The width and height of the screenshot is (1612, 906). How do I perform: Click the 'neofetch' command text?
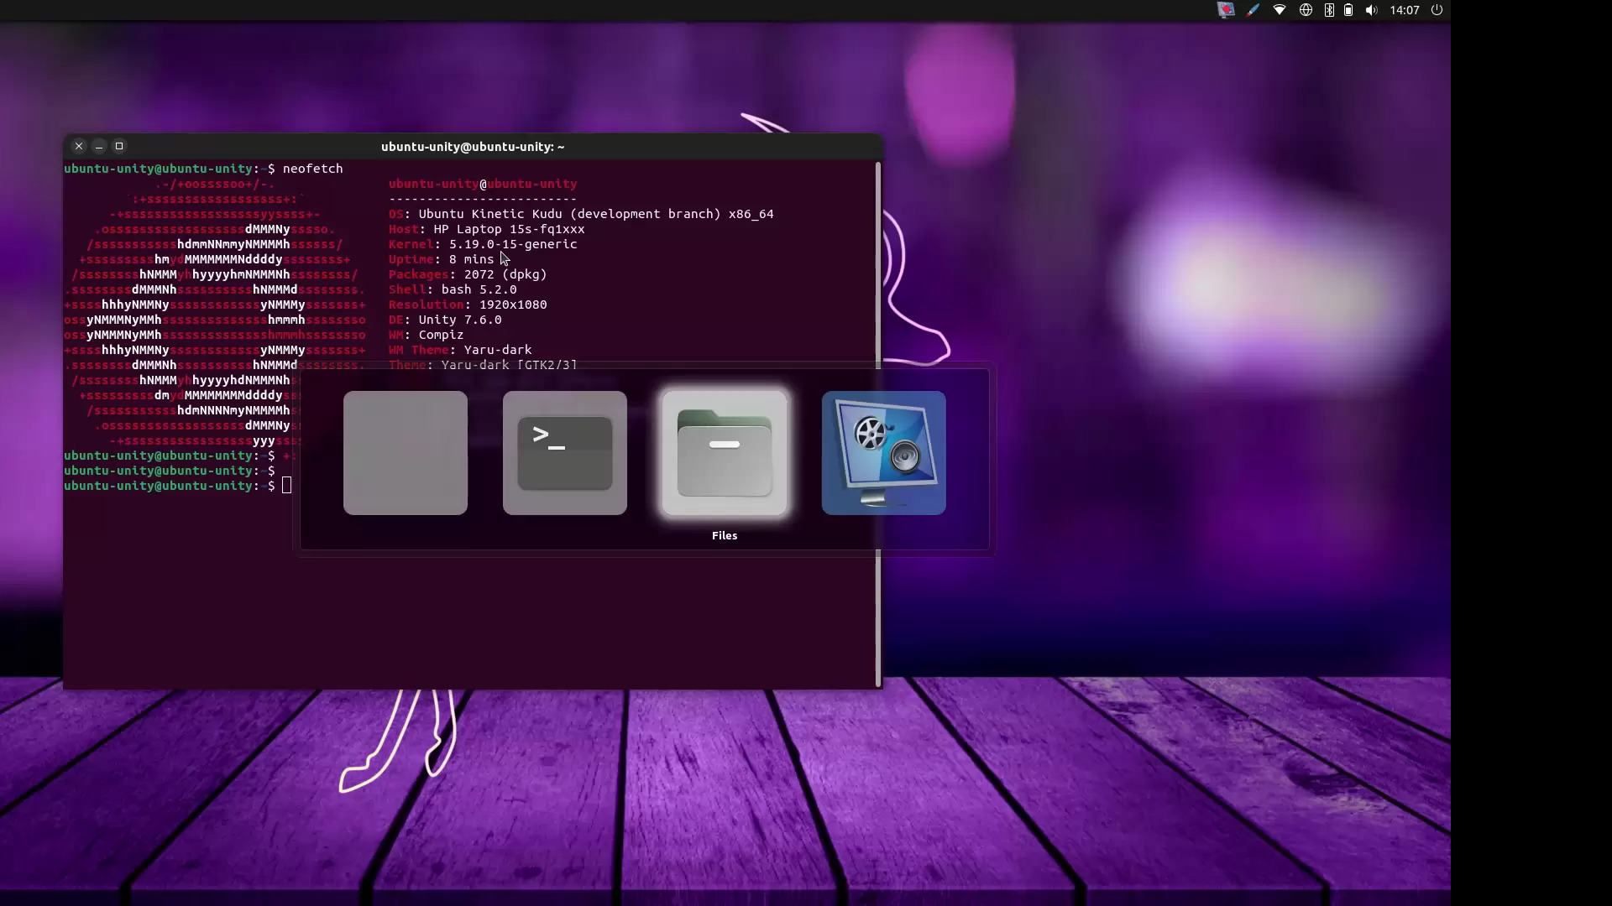click(x=313, y=169)
